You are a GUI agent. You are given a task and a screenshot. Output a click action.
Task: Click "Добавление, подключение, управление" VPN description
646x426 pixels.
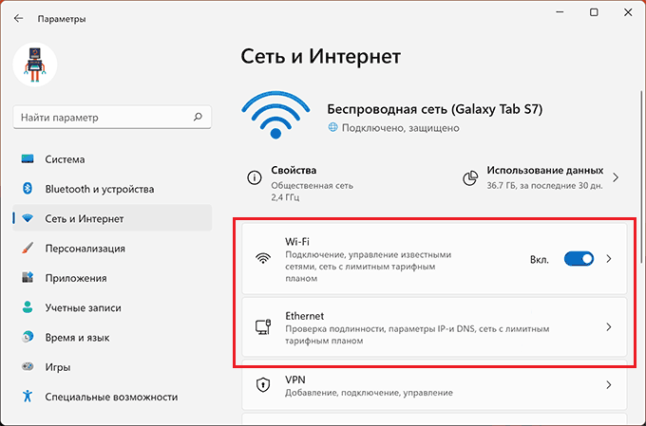coord(369,393)
